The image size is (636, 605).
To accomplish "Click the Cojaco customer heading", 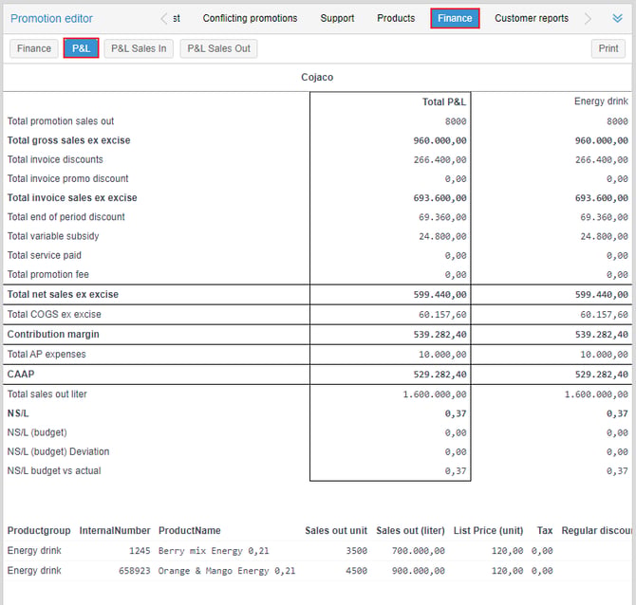I will (x=317, y=77).
